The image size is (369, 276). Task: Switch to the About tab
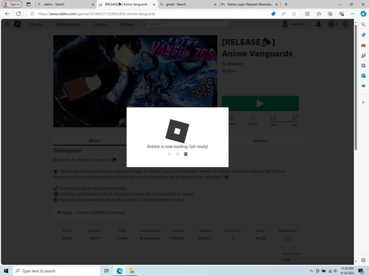click(94, 141)
